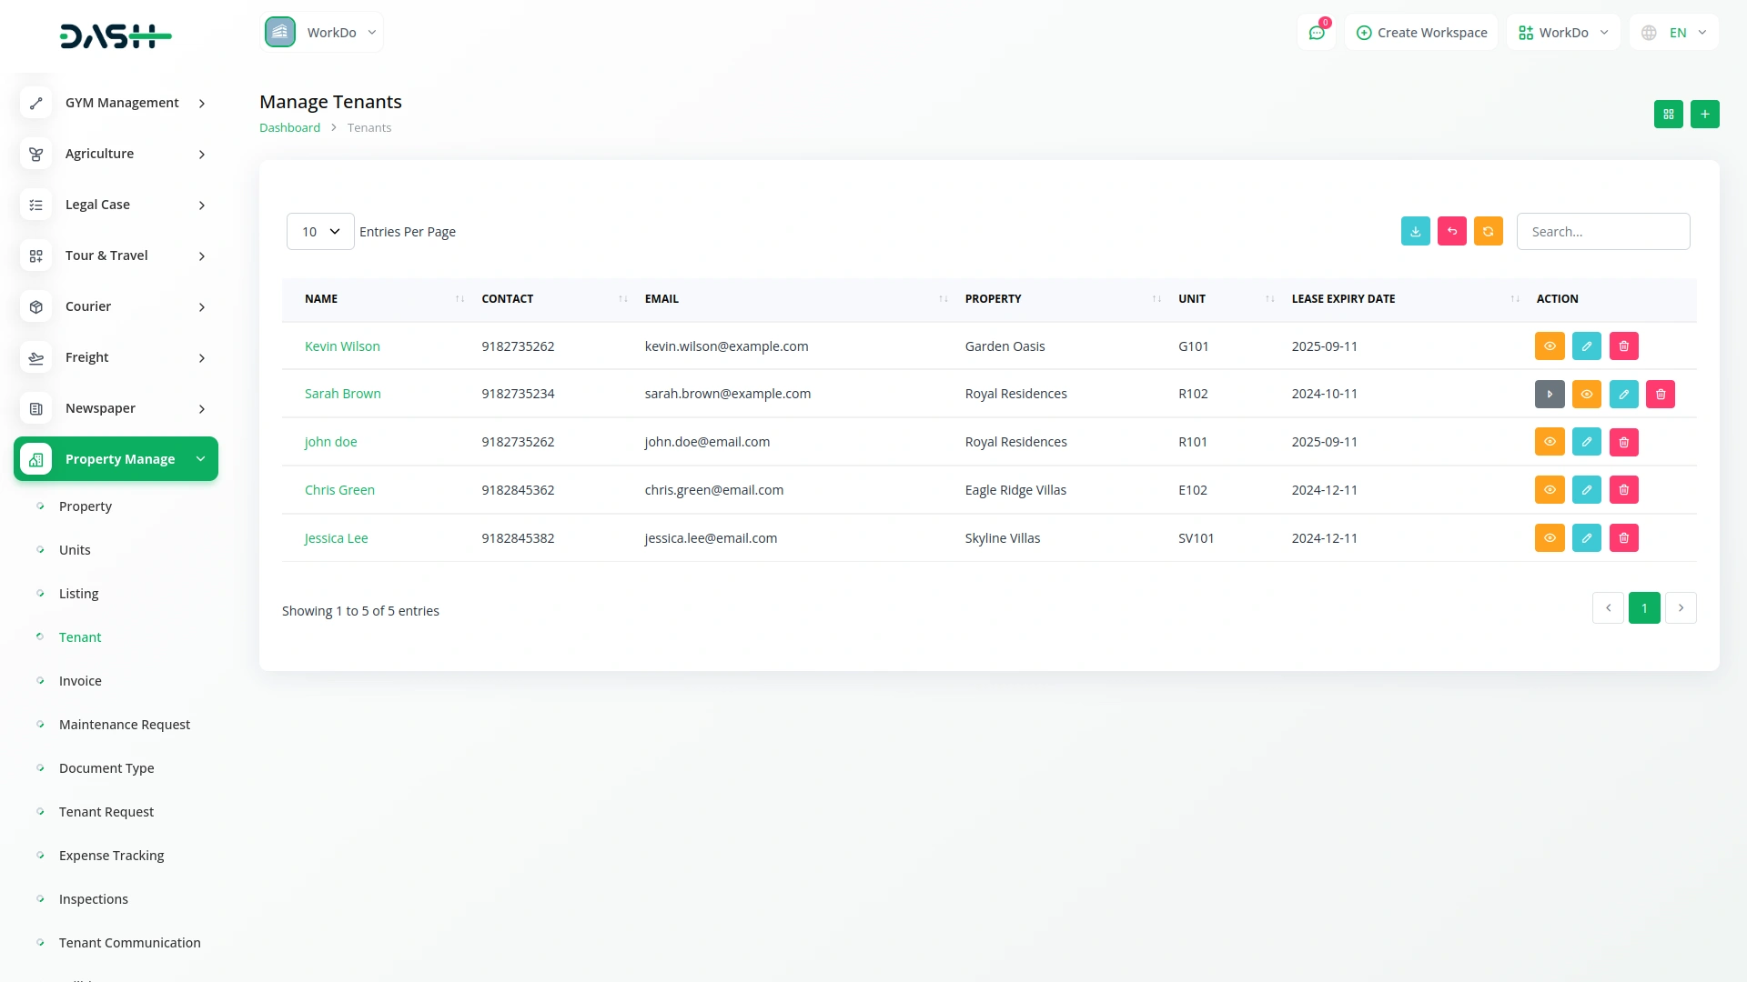The height and width of the screenshot is (982, 1747).
Task: Delete Kevin Wilson using trash icon
Action: point(1623,346)
